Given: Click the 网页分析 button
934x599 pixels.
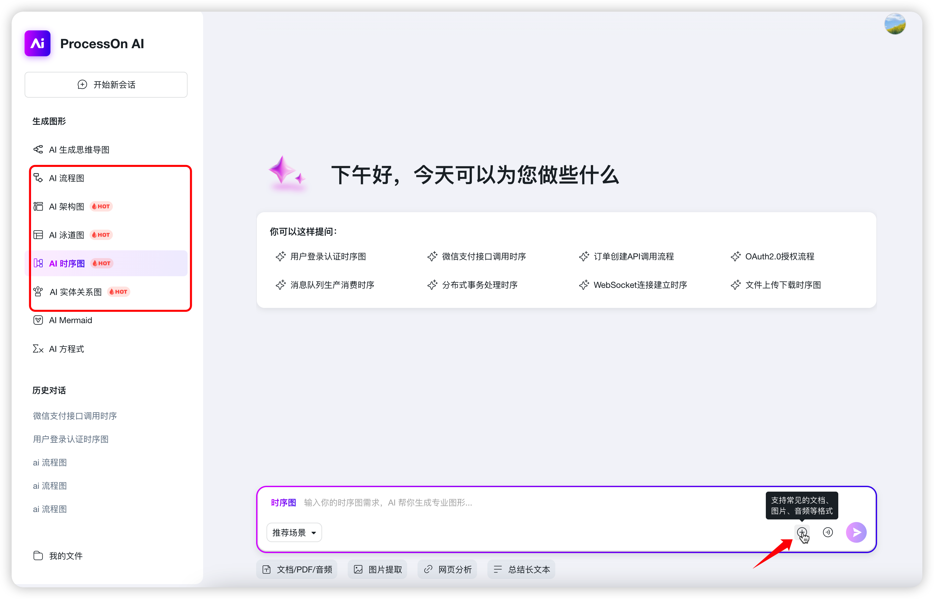Looking at the screenshot, I should [447, 570].
